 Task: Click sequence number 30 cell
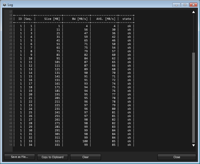point(30,130)
